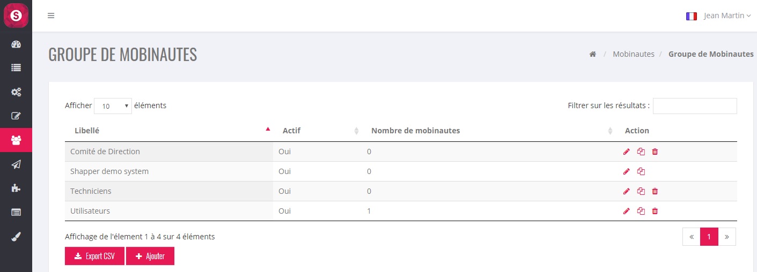Focus the Filtrer sur les résultats field
Image resolution: width=757 pixels, height=272 pixels.
695,106
